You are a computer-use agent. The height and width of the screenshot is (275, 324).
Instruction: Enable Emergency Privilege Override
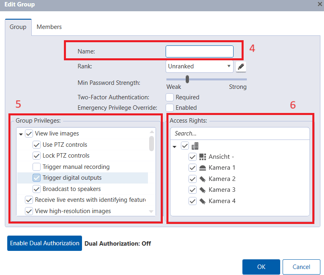click(170, 107)
